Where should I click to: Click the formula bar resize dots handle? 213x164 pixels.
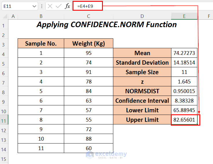point(42,6)
